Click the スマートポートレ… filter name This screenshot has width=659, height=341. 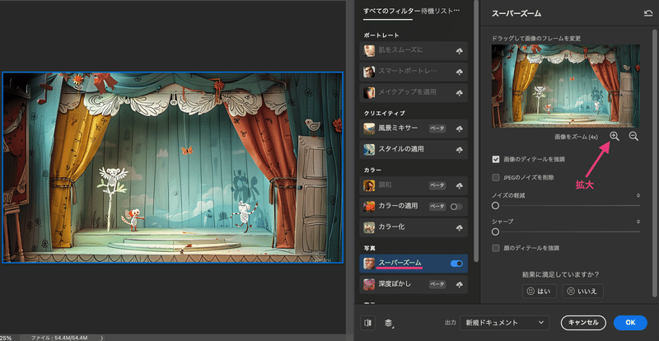click(x=408, y=71)
